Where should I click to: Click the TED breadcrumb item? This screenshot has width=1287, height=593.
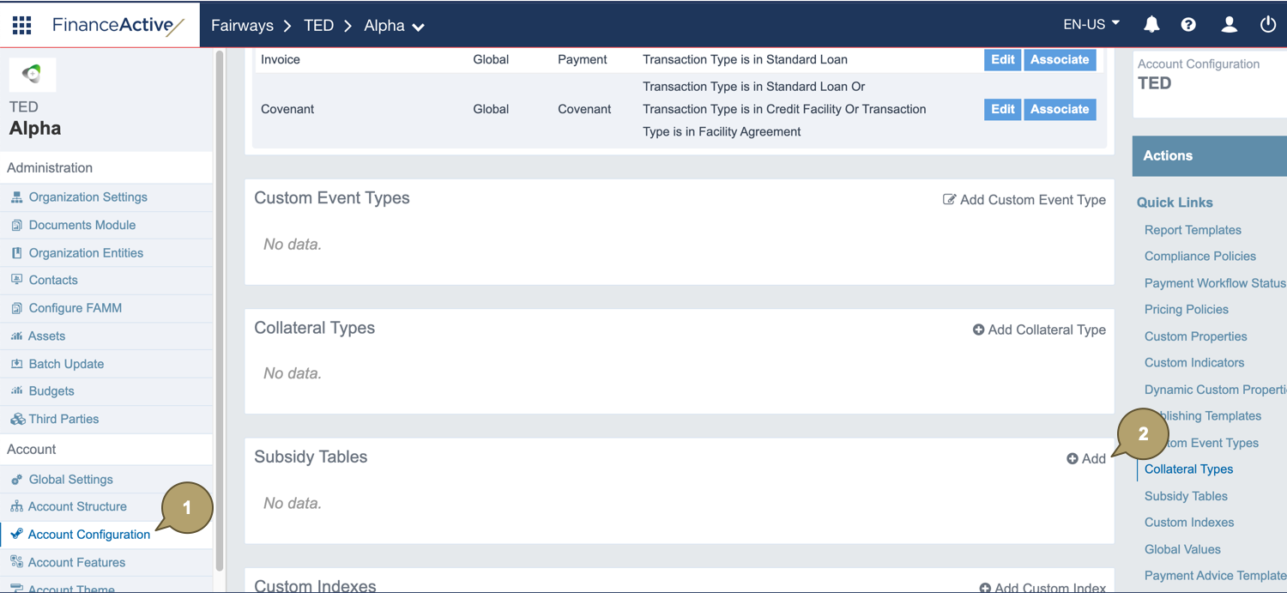pos(318,26)
